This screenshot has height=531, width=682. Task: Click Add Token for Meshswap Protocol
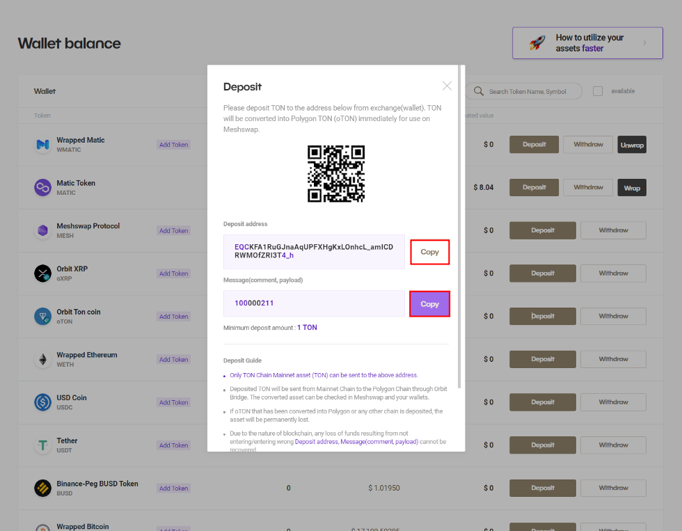point(173,231)
